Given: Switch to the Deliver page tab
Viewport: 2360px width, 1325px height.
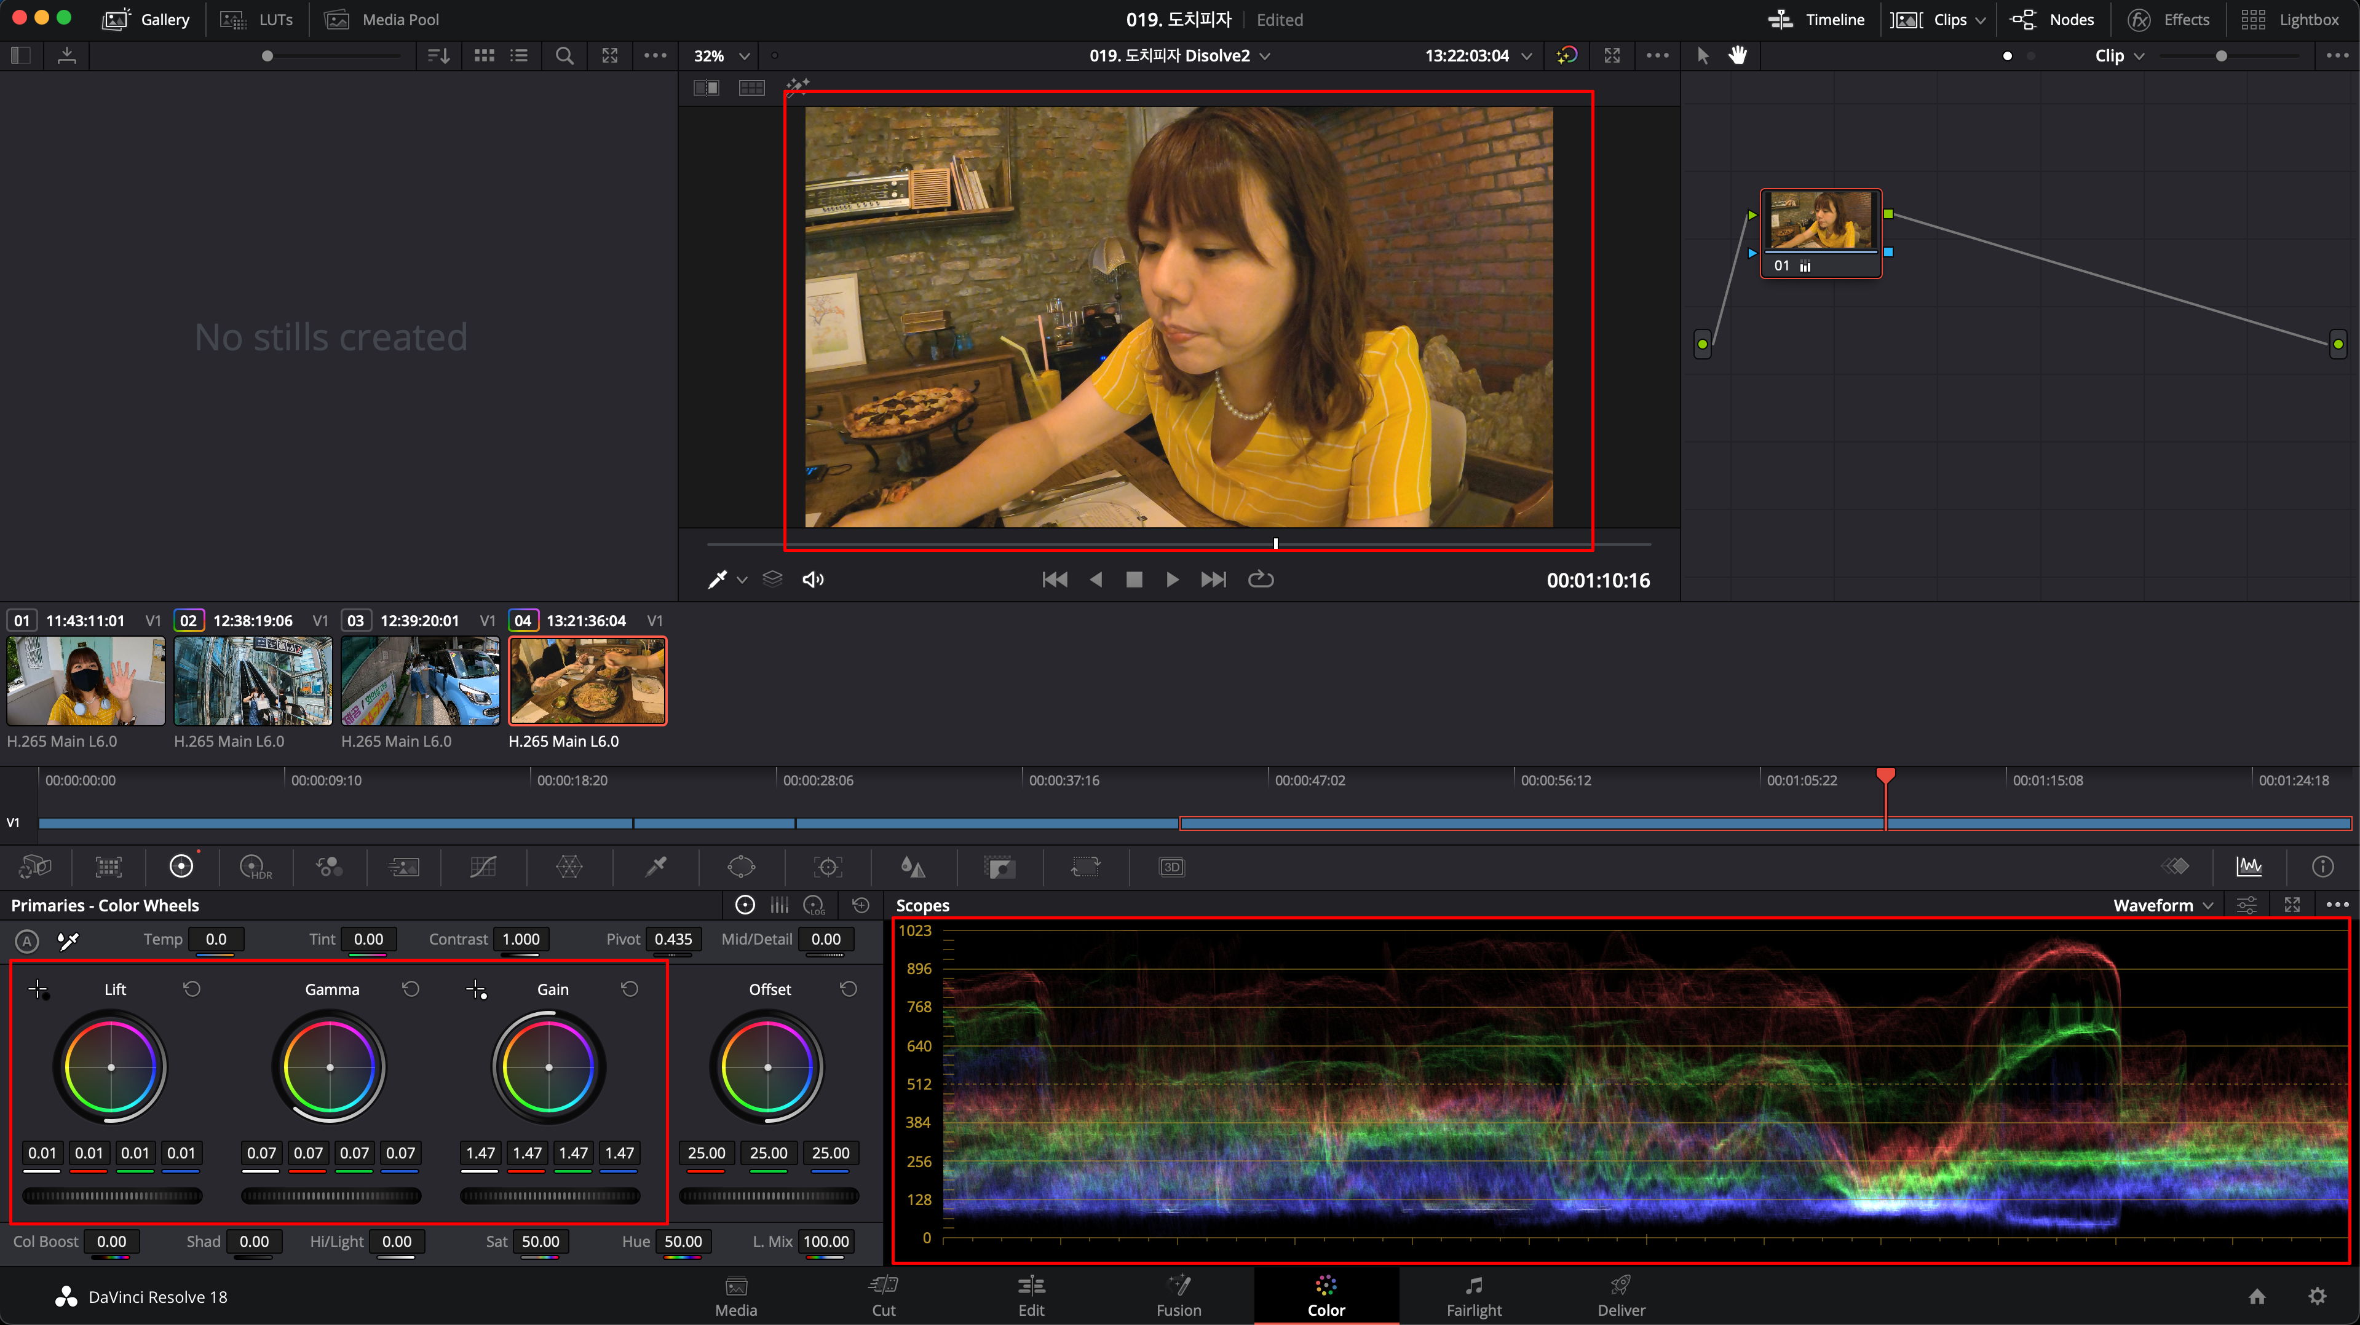Looking at the screenshot, I should click(x=1621, y=1296).
